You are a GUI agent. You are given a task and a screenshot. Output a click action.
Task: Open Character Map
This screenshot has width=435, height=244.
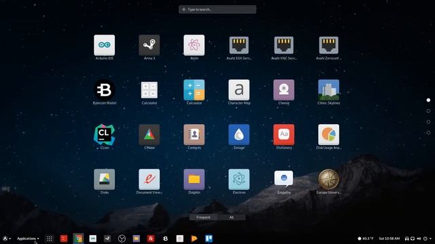click(x=239, y=90)
